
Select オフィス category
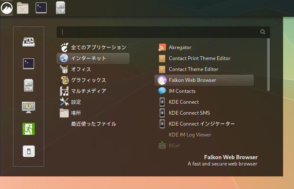[x=93, y=69]
